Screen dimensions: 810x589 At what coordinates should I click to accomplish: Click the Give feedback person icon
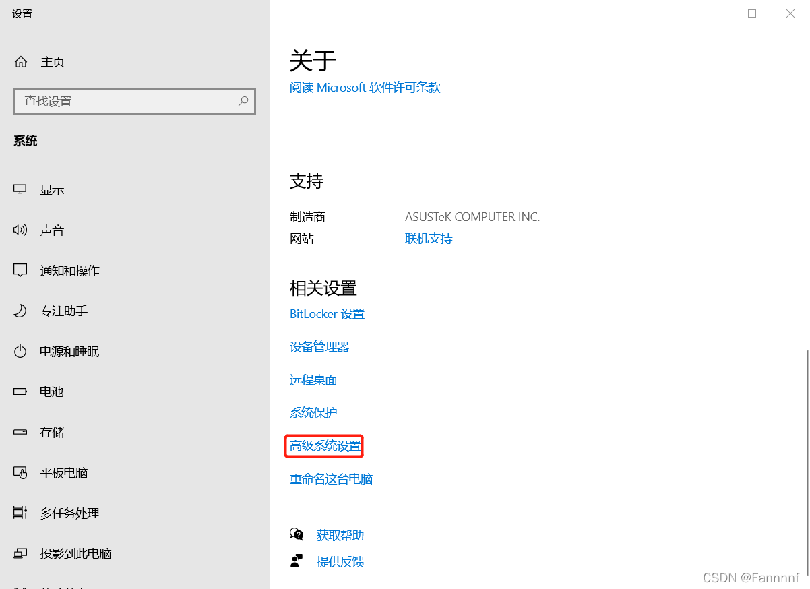tap(297, 561)
